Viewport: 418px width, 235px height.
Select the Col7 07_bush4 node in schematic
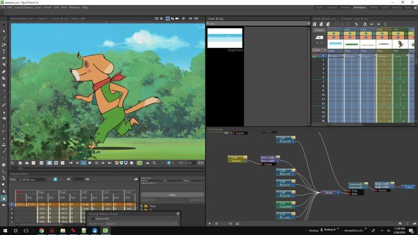coord(285,140)
